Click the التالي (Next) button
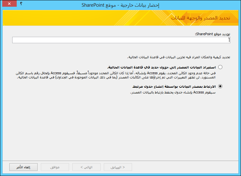The image size is (241, 176). click(86, 167)
